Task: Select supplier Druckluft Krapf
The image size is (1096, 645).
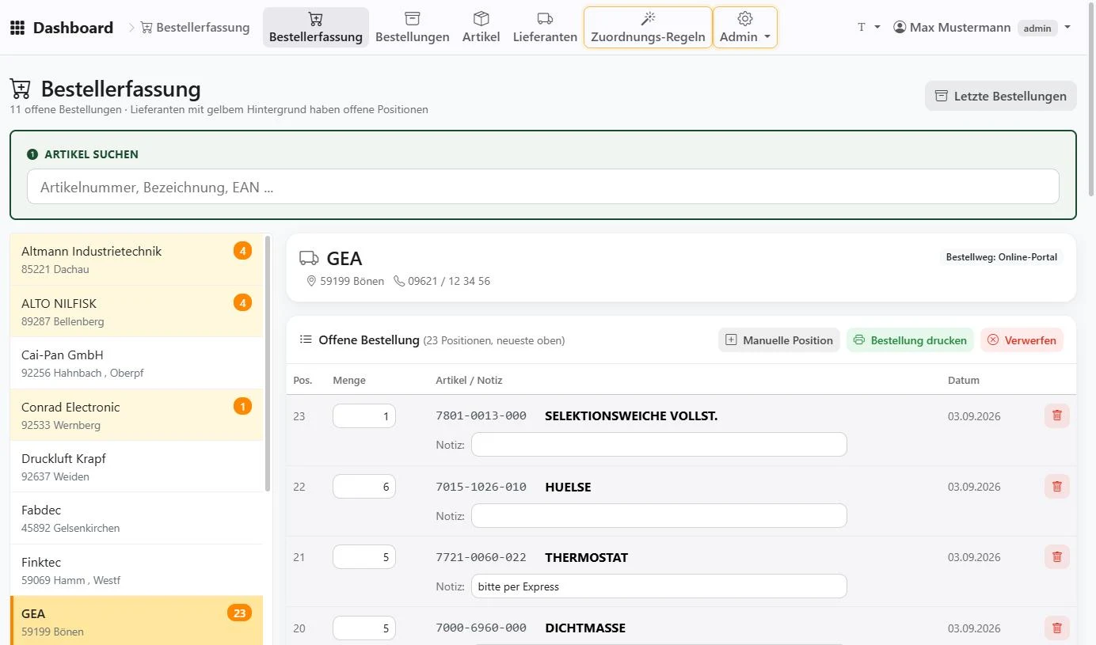Action: [136, 467]
